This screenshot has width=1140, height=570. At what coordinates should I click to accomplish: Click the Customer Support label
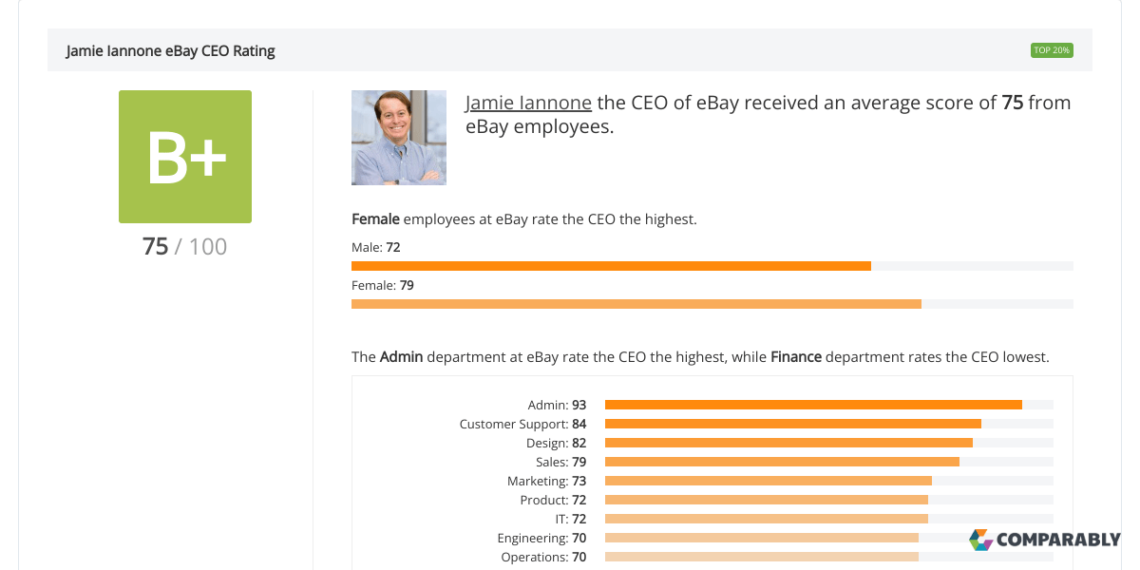(x=513, y=424)
